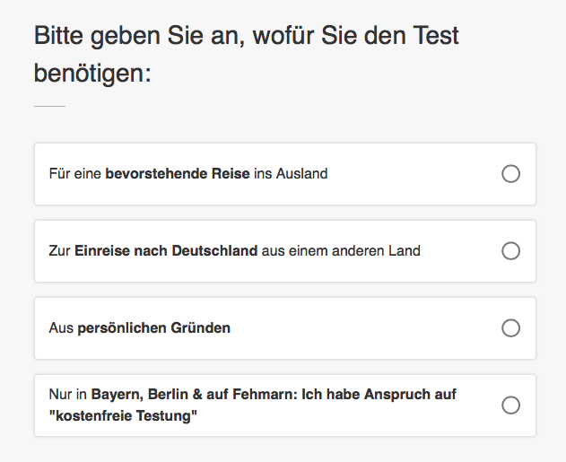Select the persönlichen Gründen radio circle
The image size is (566, 462).
coord(510,328)
